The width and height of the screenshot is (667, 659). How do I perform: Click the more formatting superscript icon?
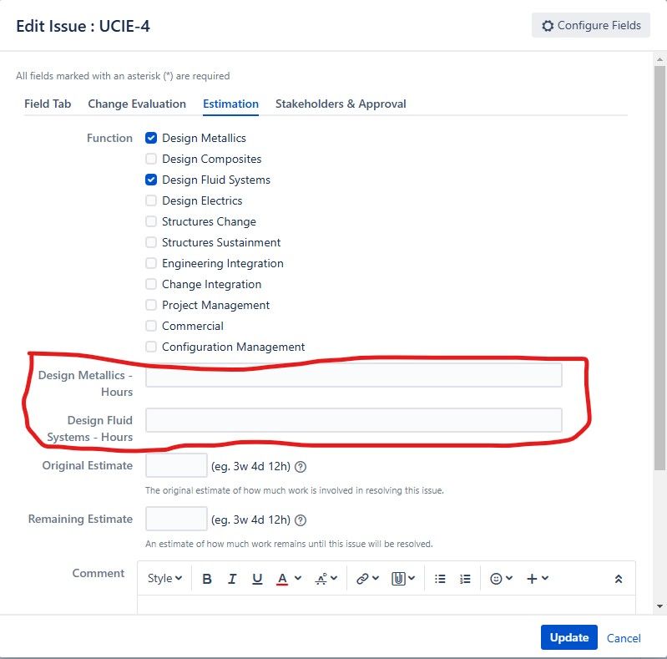pyautogui.click(x=321, y=579)
